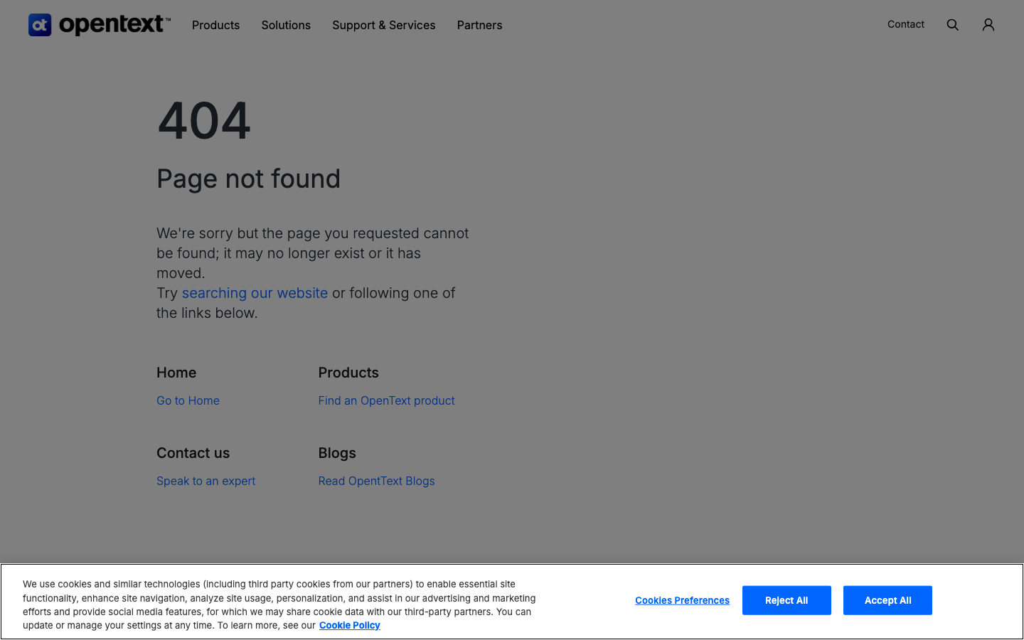Open Cookies Preferences settings
The height and width of the screenshot is (640, 1024).
click(682, 600)
